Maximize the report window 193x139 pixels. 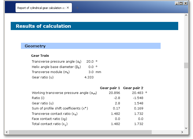pyautogui.click(x=181, y=3)
